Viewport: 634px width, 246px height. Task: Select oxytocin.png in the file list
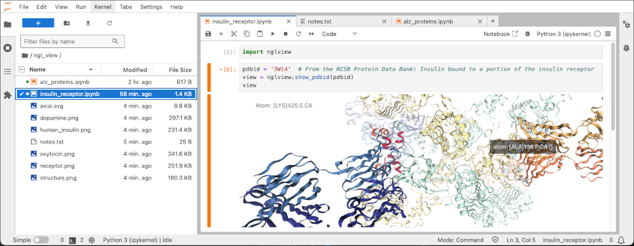coord(106,154)
